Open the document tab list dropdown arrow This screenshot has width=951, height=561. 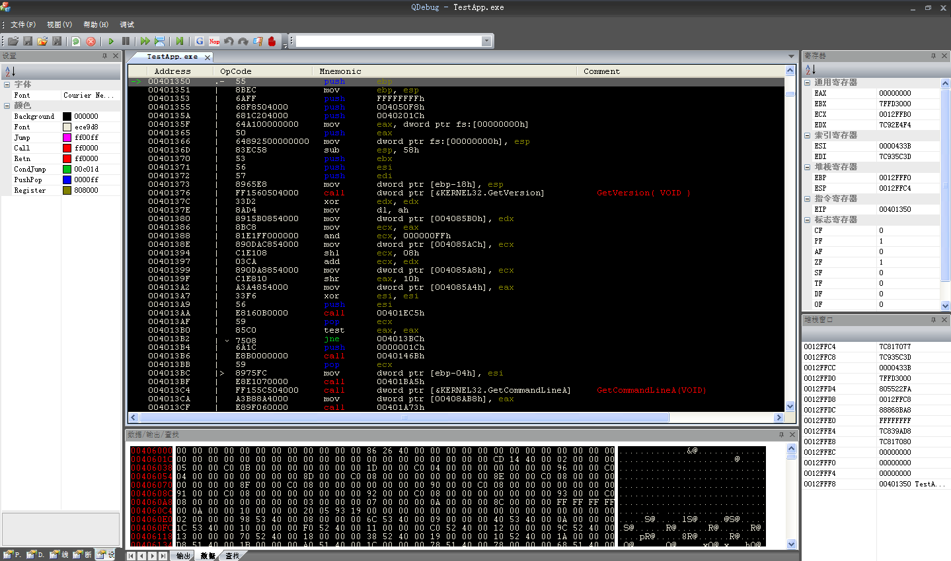tap(791, 56)
